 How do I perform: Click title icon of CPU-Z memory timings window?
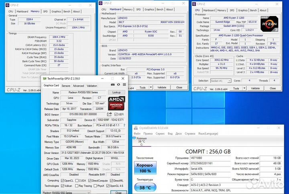click(x=7, y=5)
